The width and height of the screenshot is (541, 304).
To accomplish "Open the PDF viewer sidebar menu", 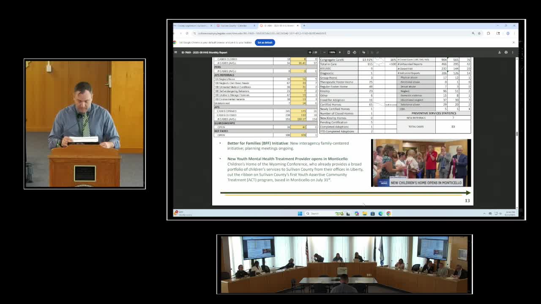I will click(175, 52).
